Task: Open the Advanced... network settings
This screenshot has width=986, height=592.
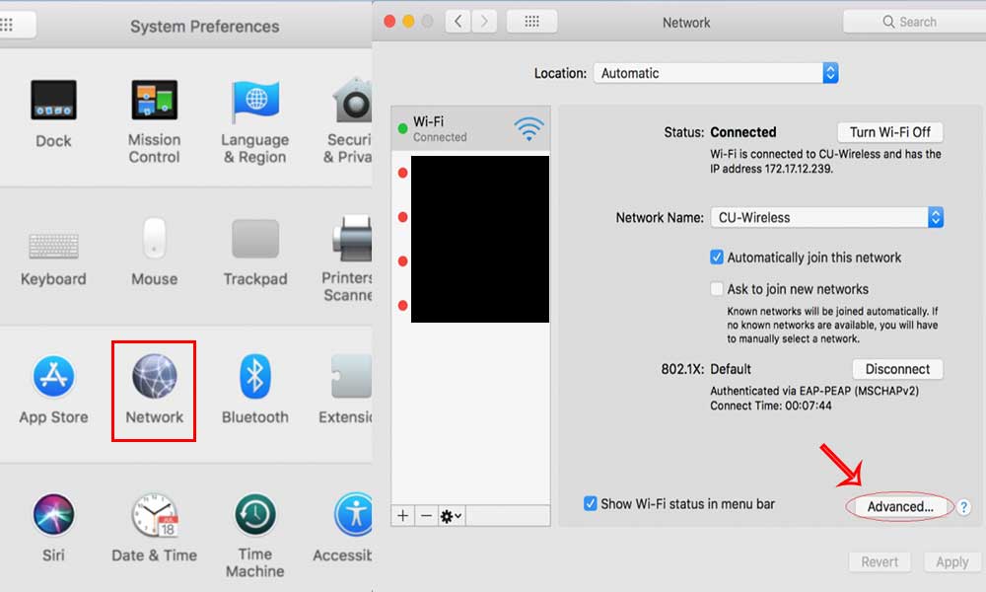Action: [x=900, y=506]
